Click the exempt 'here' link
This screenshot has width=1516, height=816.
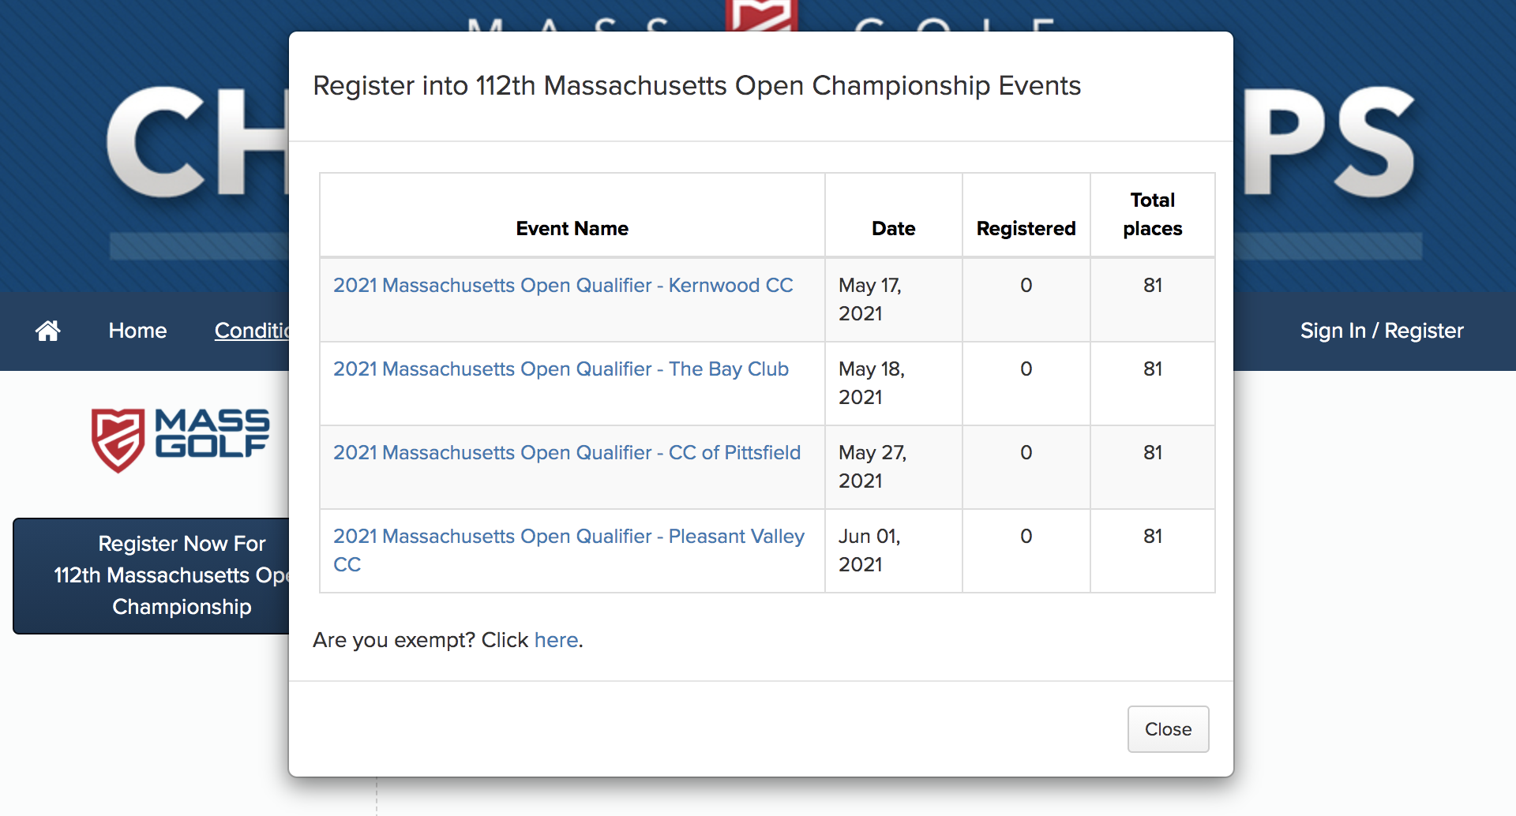point(557,640)
